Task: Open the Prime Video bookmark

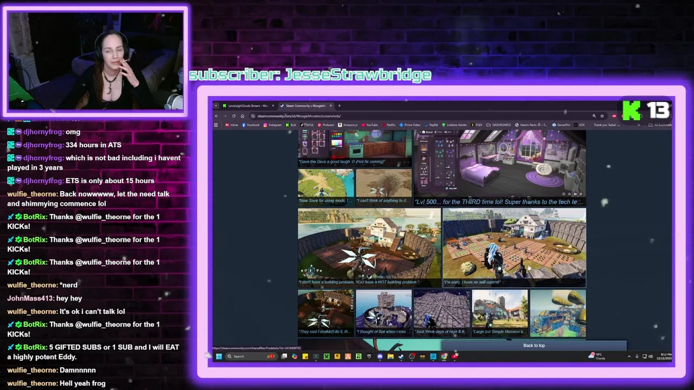Action: [410, 125]
